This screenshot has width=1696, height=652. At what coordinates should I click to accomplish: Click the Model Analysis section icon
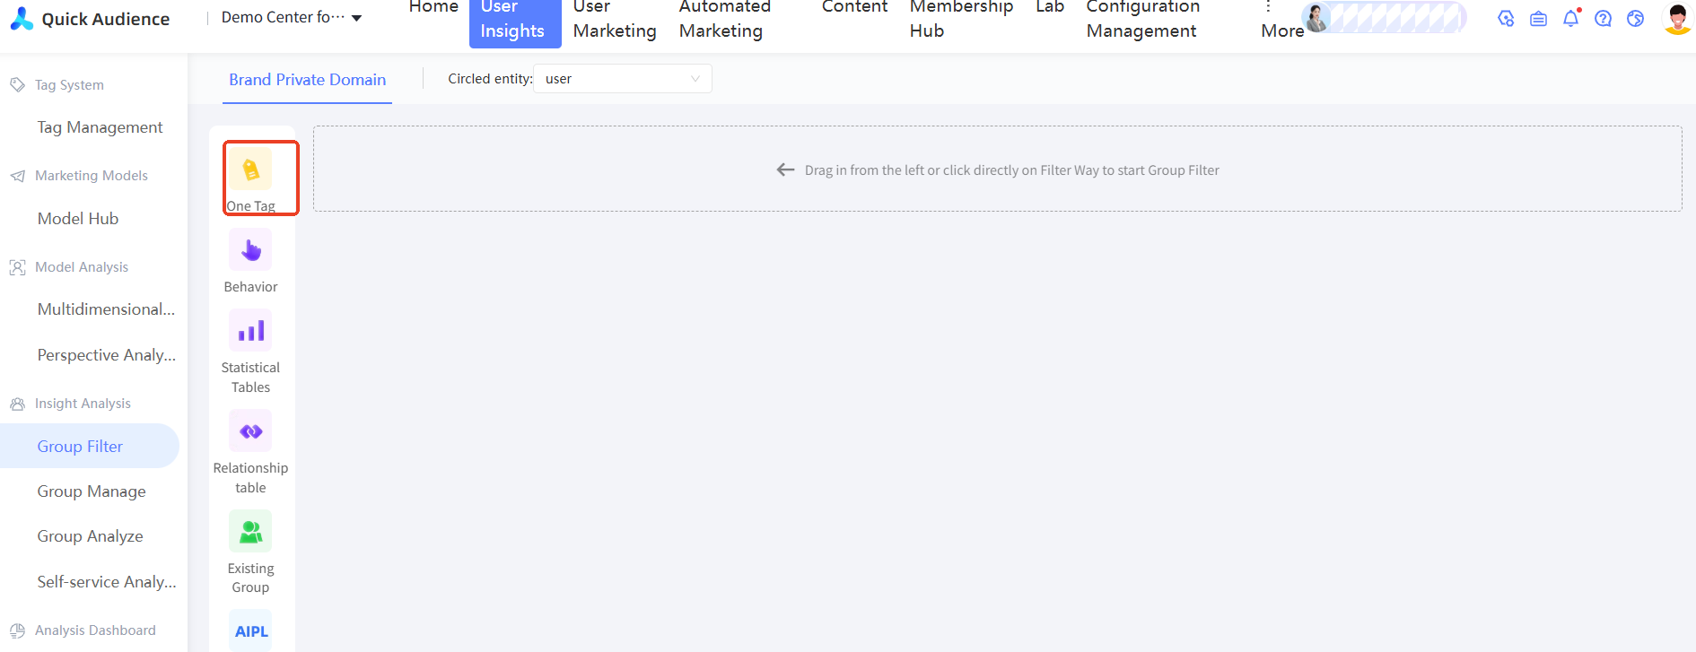[x=17, y=267]
